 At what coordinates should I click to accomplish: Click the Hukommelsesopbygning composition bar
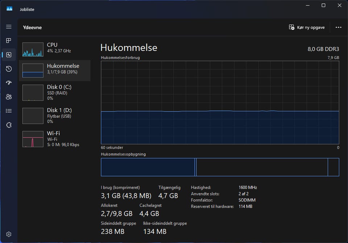[220, 167]
